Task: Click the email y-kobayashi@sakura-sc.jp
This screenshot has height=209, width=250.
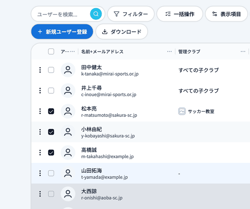Action: (x=108, y=136)
